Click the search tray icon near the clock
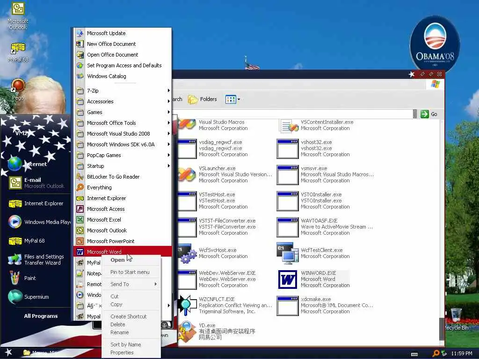The width and height of the screenshot is (479, 359). click(435, 353)
